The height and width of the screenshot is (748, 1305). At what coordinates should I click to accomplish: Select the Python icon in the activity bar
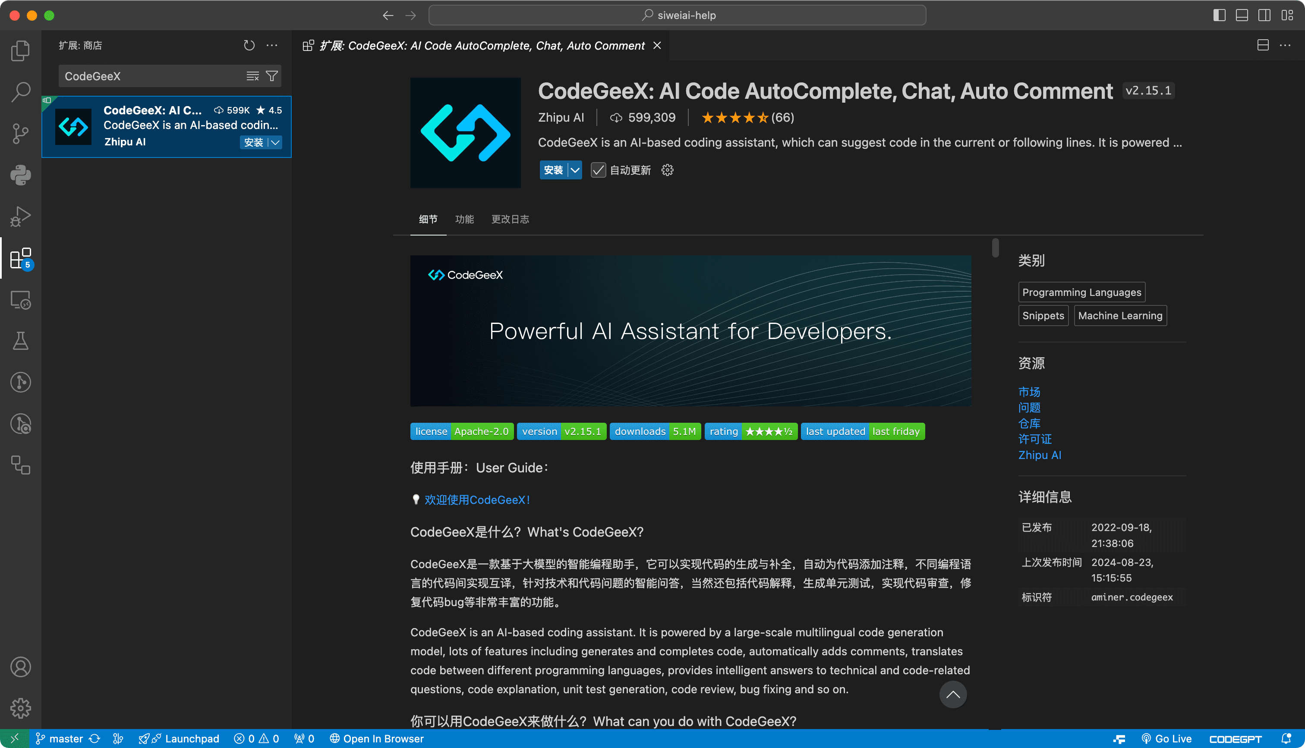[21, 175]
